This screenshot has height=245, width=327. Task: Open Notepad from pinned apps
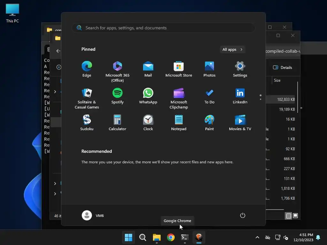pyautogui.click(x=179, y=123)
